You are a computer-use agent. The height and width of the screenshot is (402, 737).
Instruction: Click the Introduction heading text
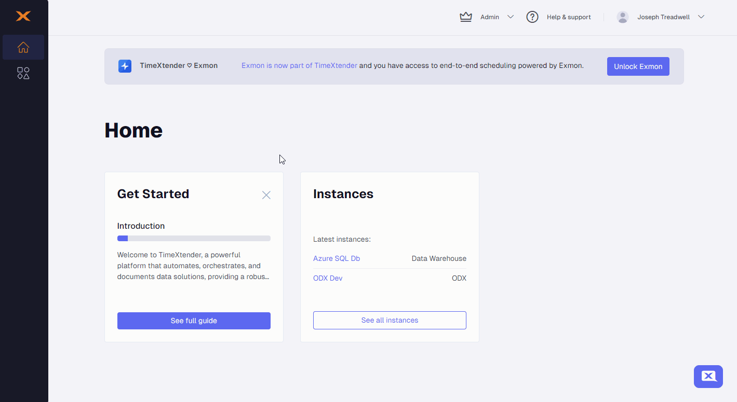(x=141, y=226)
